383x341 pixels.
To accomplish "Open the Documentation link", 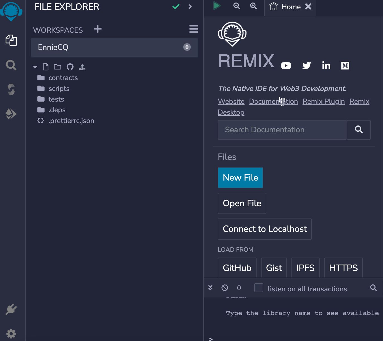I will pos(273,102).
